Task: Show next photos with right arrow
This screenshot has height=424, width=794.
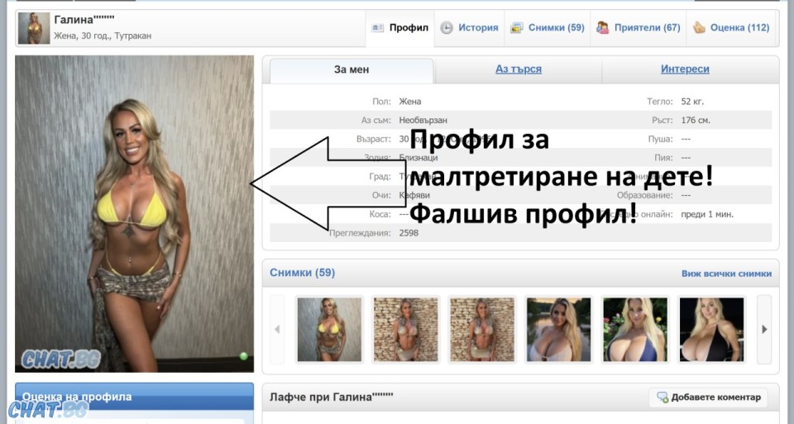Action: 764,330
